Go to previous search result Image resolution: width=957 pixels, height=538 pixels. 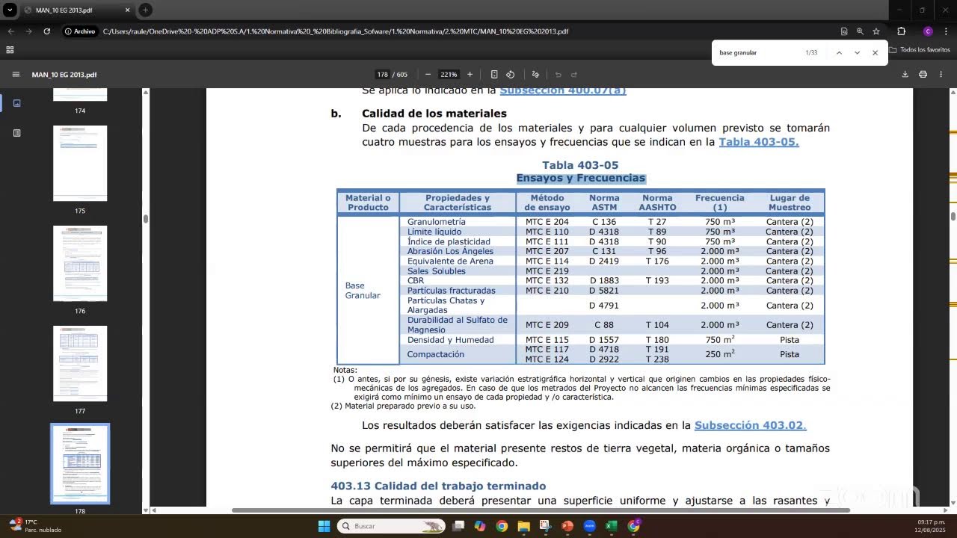tap(839, 53)
